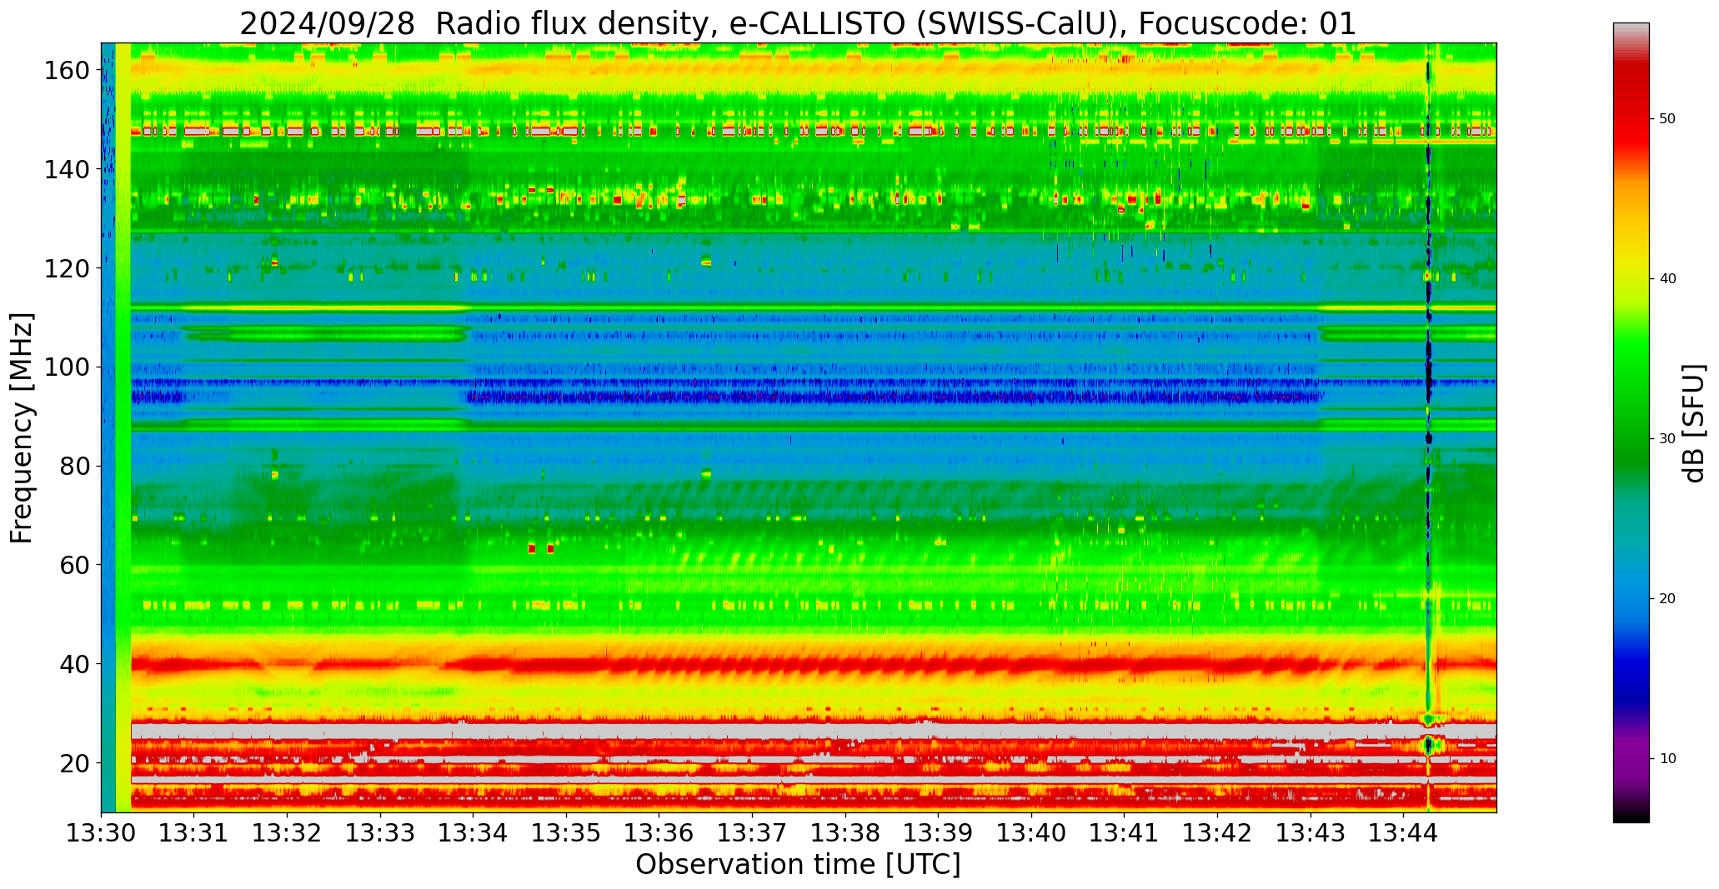Screen dimensions: 1719x889
Task: Click the 'Observation time [UTC]' x-axis label
Action: (x=798, y=865)
